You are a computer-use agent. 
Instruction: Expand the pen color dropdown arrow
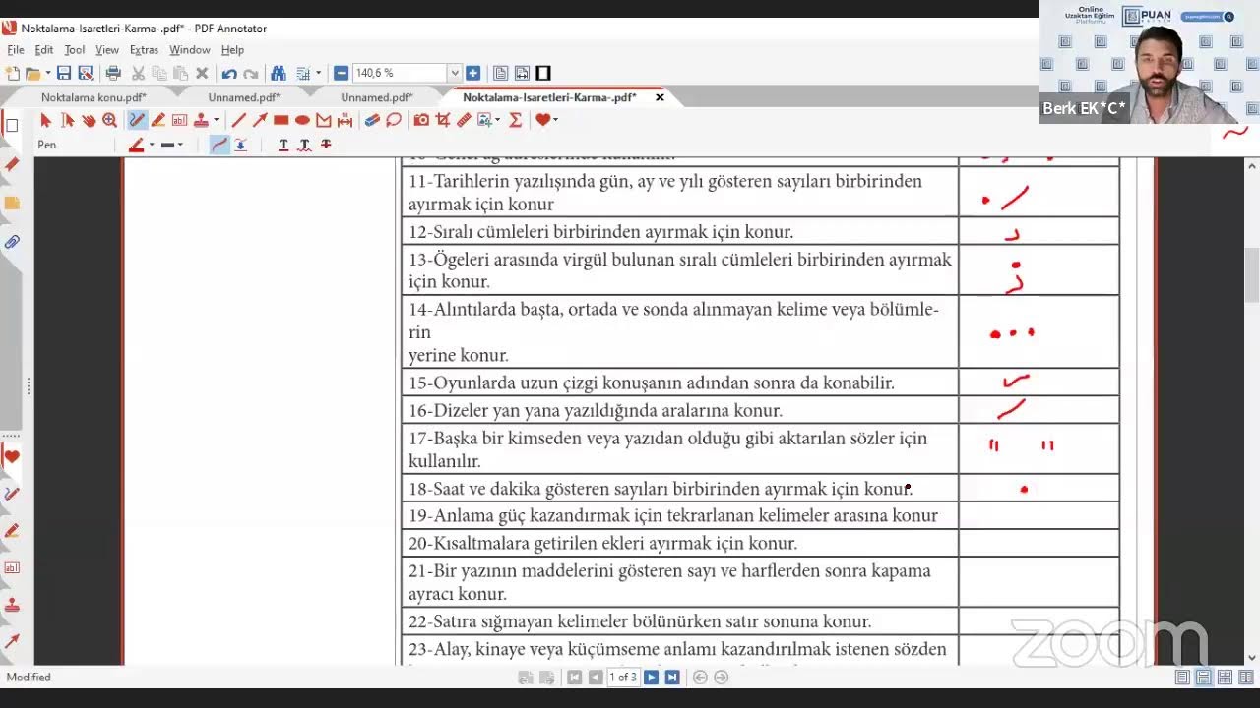click(x=151, y=145)
